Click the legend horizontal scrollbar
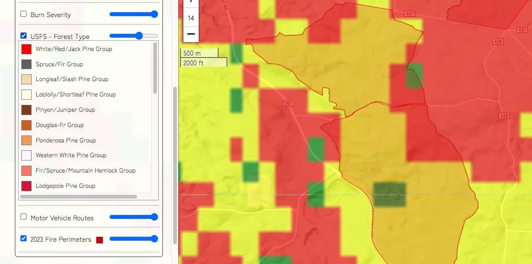 tap(78, 197)
